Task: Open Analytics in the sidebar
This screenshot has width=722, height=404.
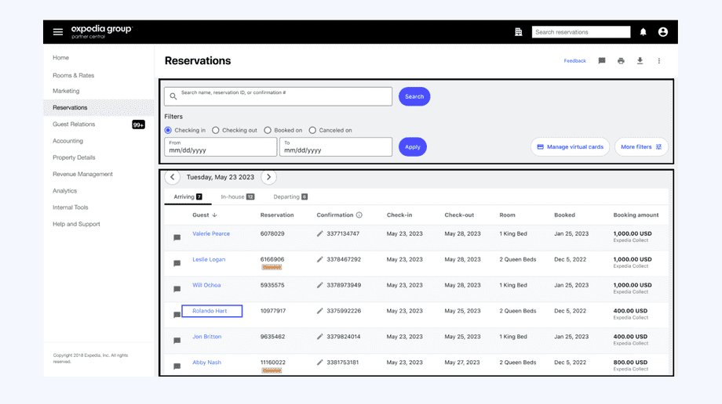Action: tap(64, 191)
